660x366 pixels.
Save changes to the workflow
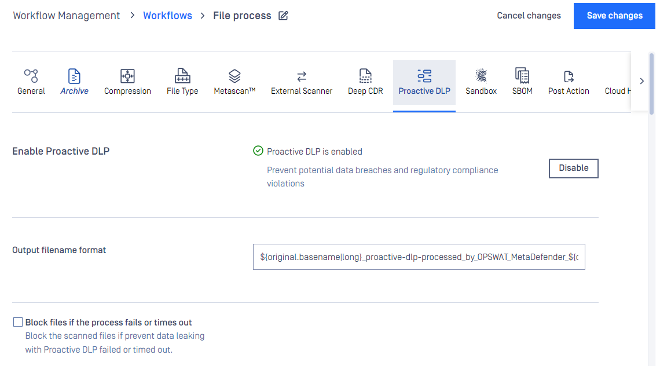click(x=614, y=16)
